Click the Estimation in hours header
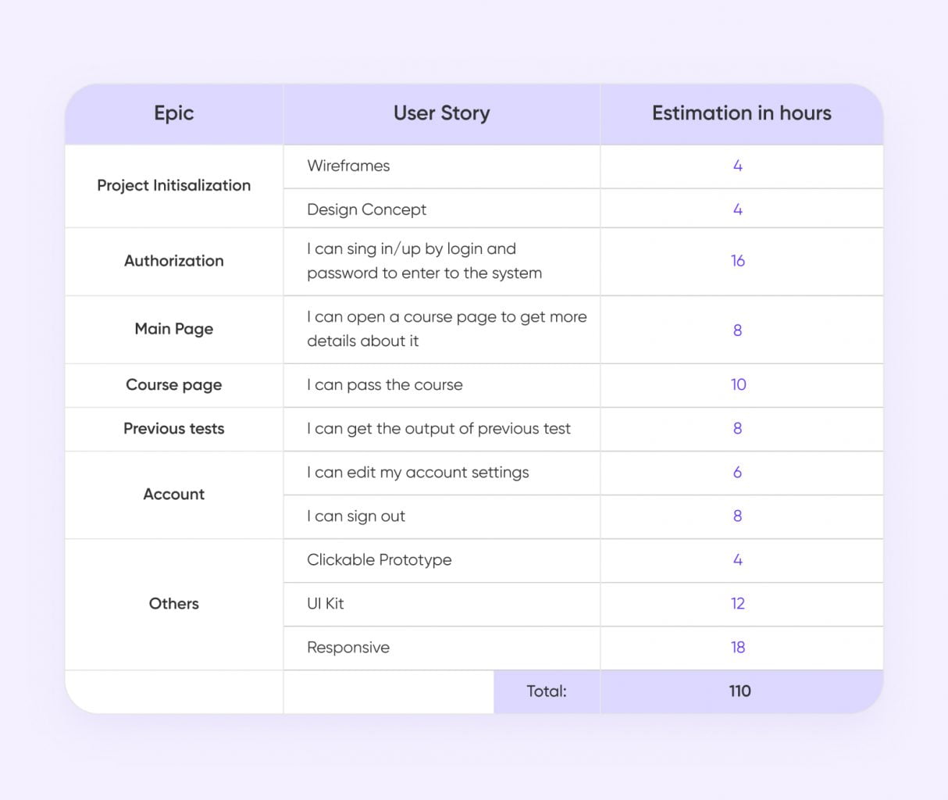This screenshot has width=948, height=800. click(x=741, y=113)
